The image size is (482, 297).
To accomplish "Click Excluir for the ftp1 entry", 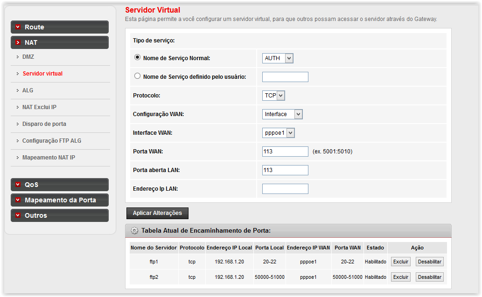I will click(400, 262).
